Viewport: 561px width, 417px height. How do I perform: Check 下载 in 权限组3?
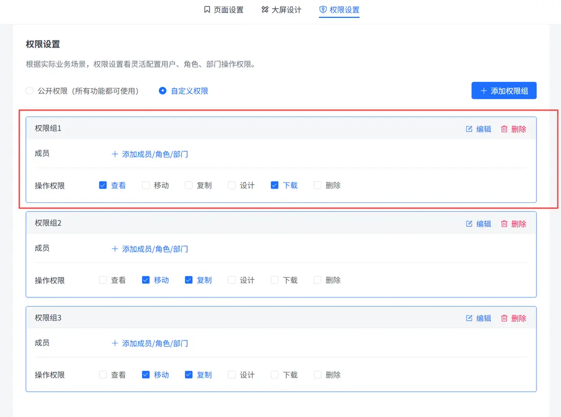[x=274, y=375]
